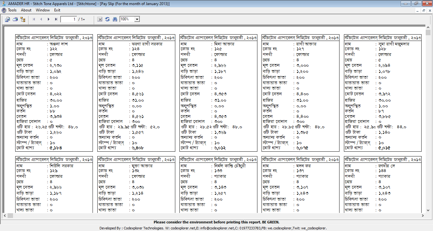Viewport: 433px width, 231px height.
Task: Click the horizontal scrollbar right arrow
Action: click(423, 215)
